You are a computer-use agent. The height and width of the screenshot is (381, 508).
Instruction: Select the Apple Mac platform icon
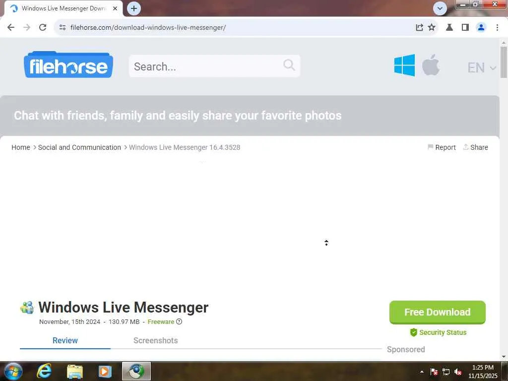click(431, 65)
